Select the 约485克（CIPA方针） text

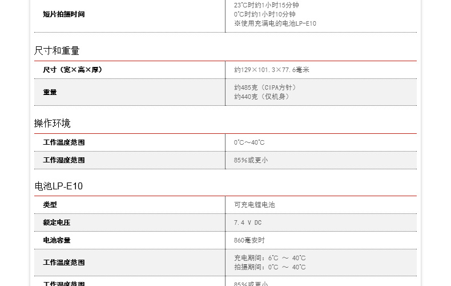point(265,88)
